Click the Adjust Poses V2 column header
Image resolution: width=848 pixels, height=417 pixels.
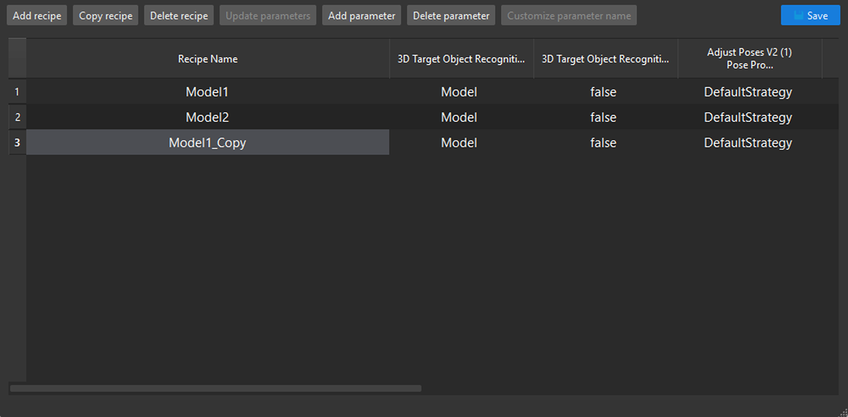point(749,59)
